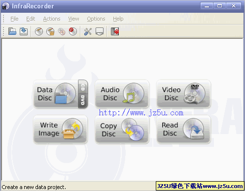The height and width of the screenshot is (191, 245).
Task: Click the Copy Disc button
Action: click(x=122, y=129)
